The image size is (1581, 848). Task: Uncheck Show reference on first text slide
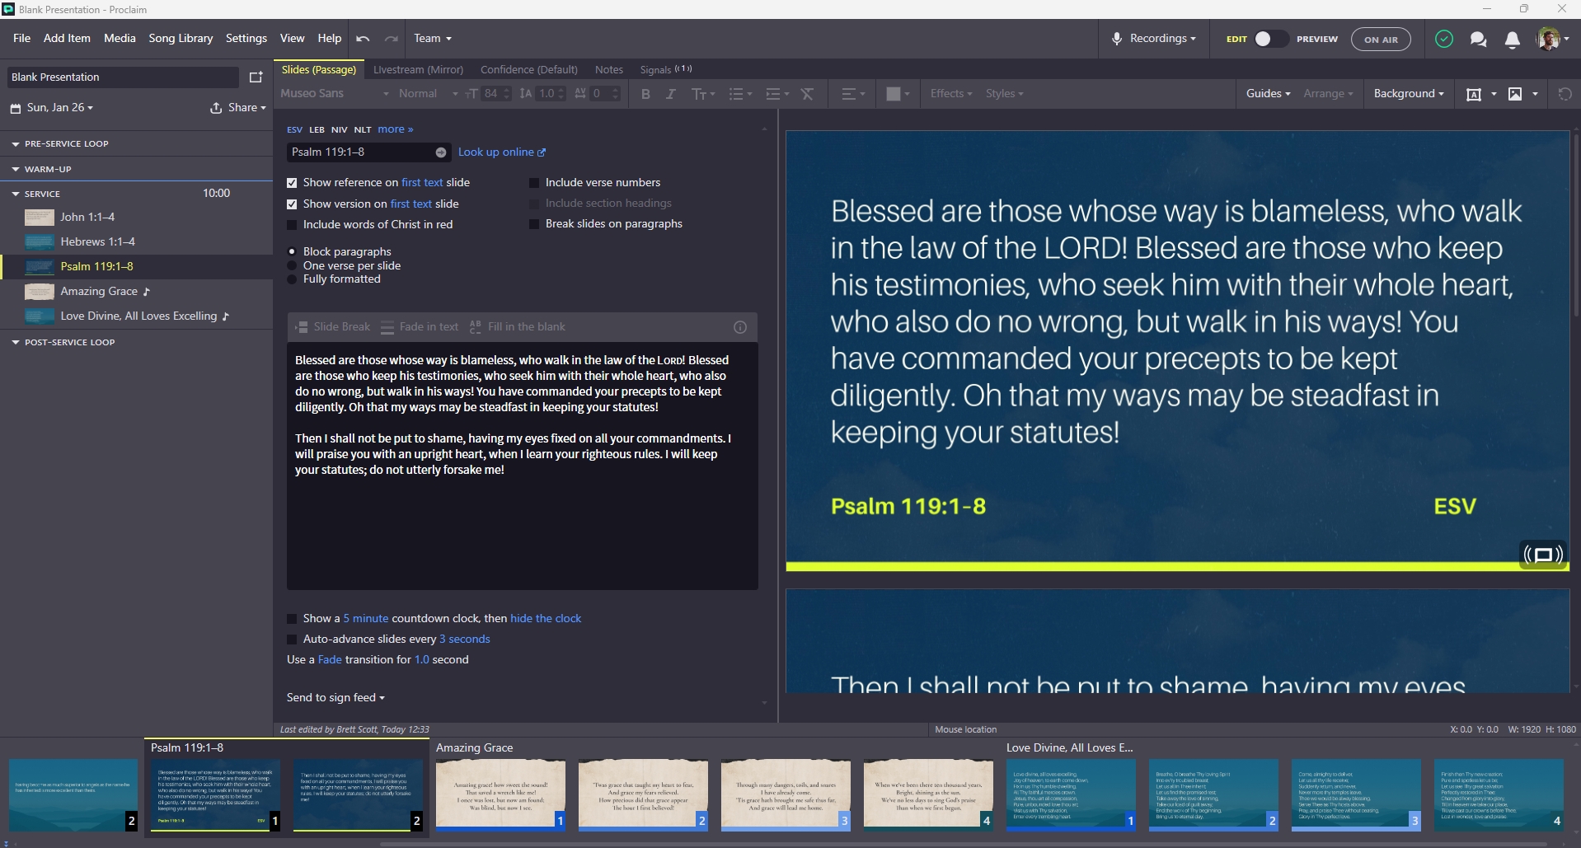pyautogui.click(x=292, y=183)
